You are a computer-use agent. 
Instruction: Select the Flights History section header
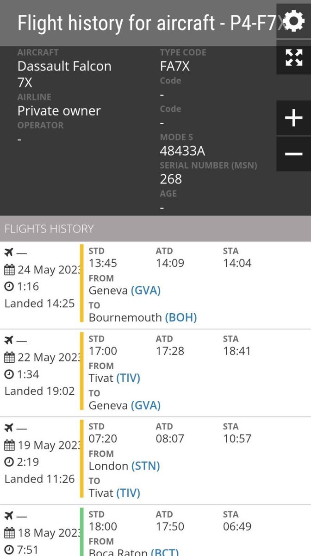click(x=49, y=228)
